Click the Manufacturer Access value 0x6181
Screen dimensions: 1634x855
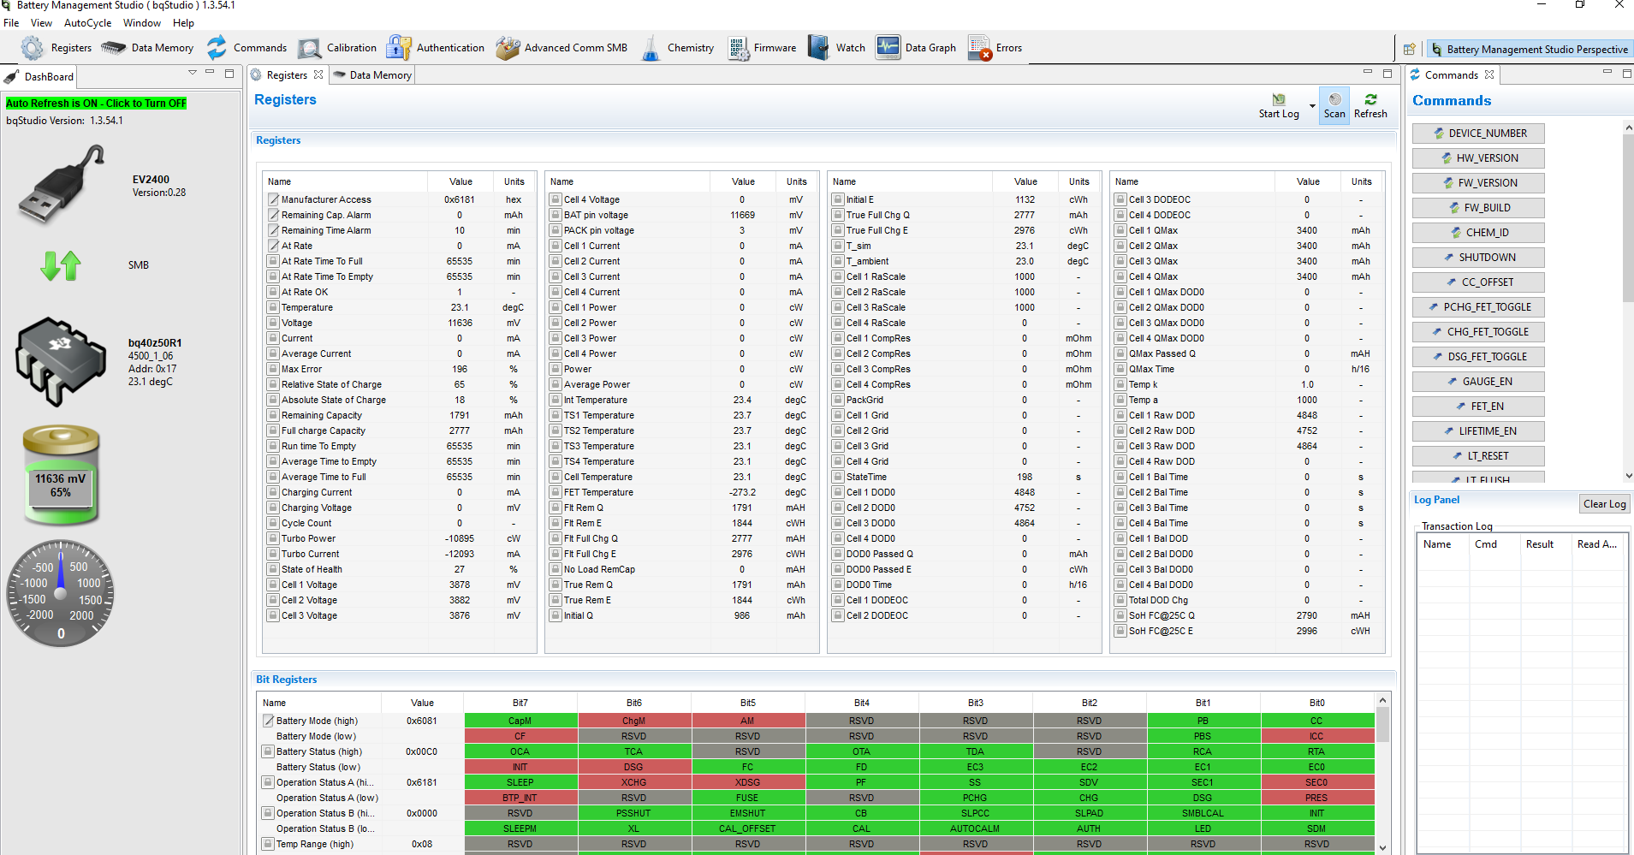click(460, 199)
